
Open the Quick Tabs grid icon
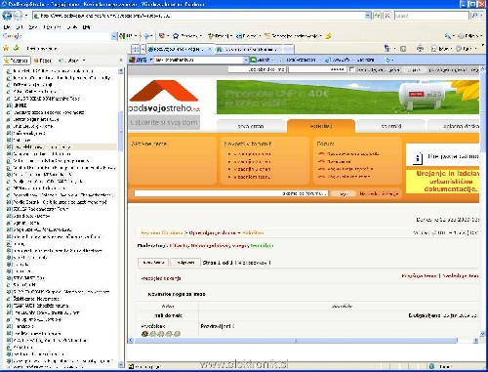136,49
